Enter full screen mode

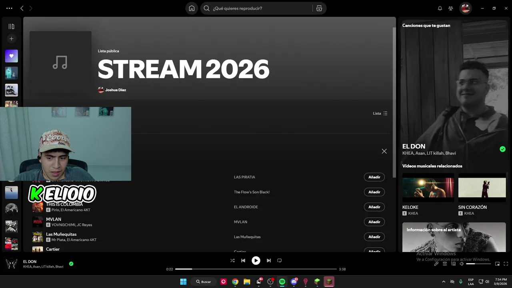coord(506,264)
